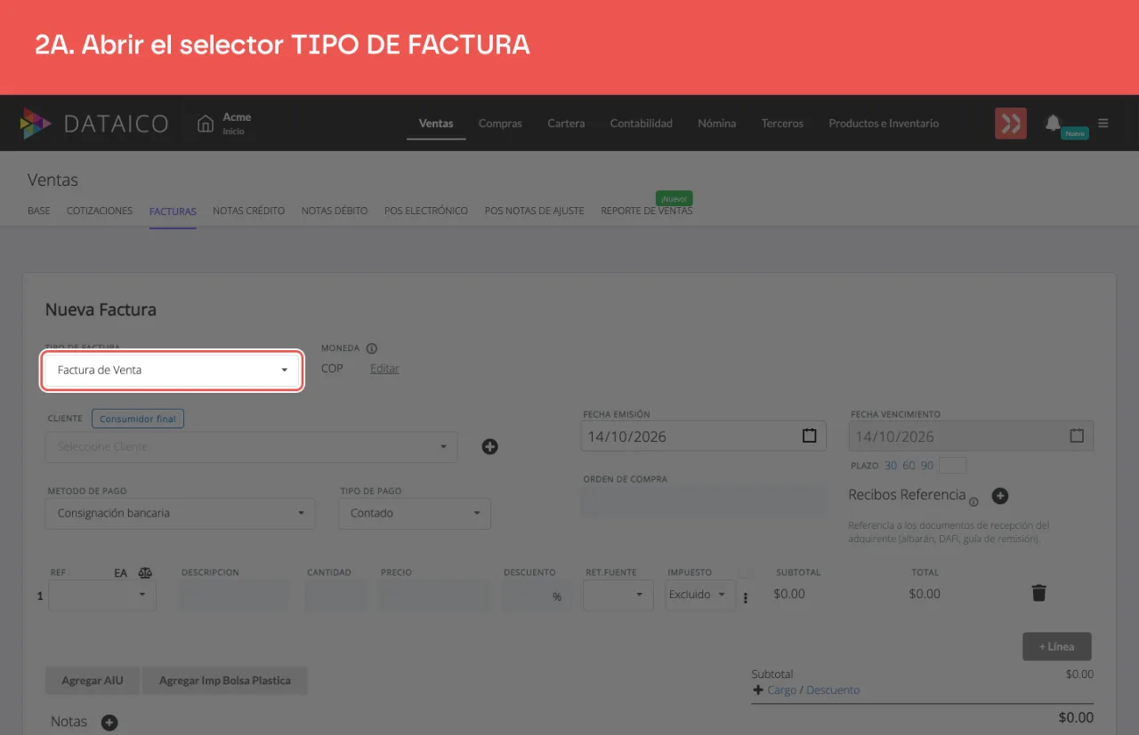Click the Agregar AIU button
1139x735 pixels.
[x=93, y=681]
